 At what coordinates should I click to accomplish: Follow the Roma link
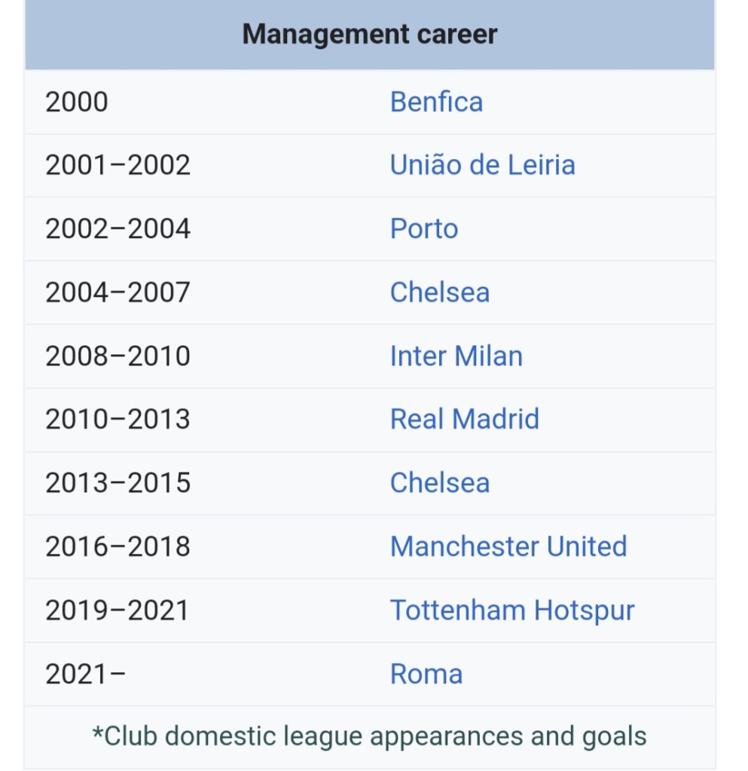click(x=426, y=674)
